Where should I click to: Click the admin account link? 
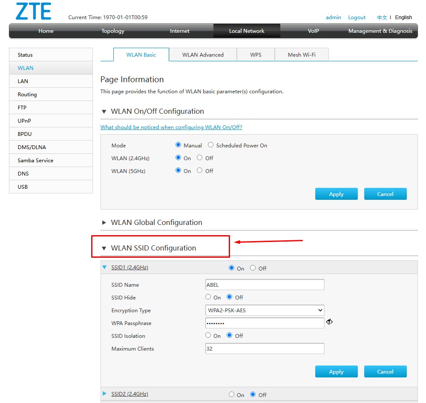(x=334, y=17)
